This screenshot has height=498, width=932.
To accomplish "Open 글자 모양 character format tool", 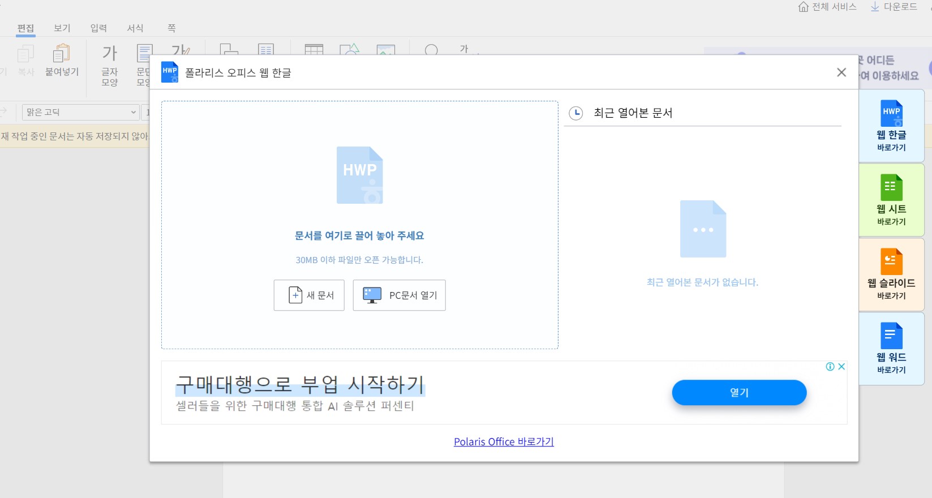I will click(x=110, y=65).
